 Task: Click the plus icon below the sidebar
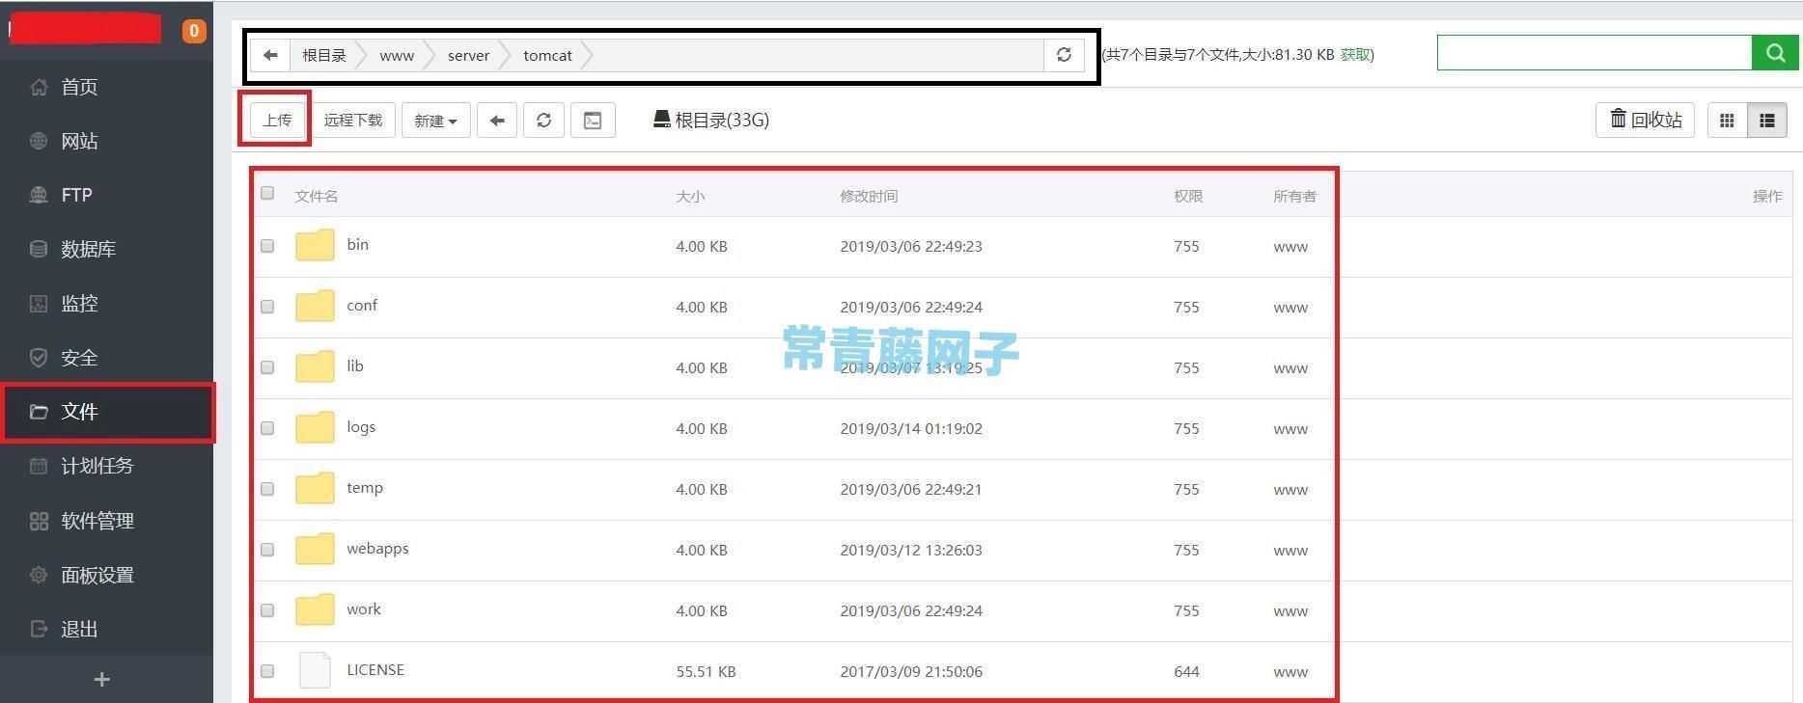point(101,679)
